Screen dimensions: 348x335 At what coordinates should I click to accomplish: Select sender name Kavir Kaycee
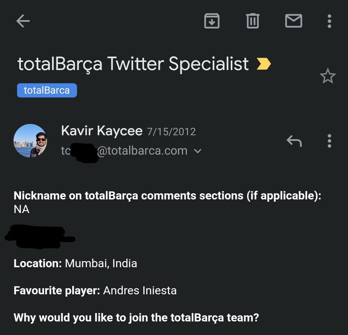click(101, 131)
